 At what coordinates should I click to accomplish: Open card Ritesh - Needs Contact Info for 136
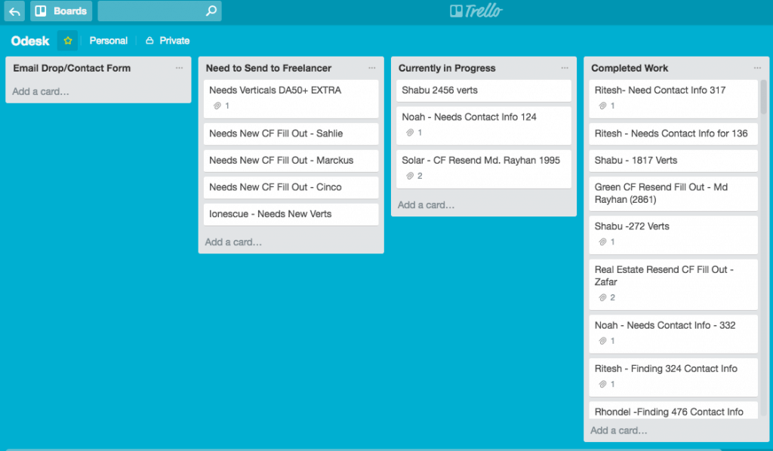click(x=673, y=133)
